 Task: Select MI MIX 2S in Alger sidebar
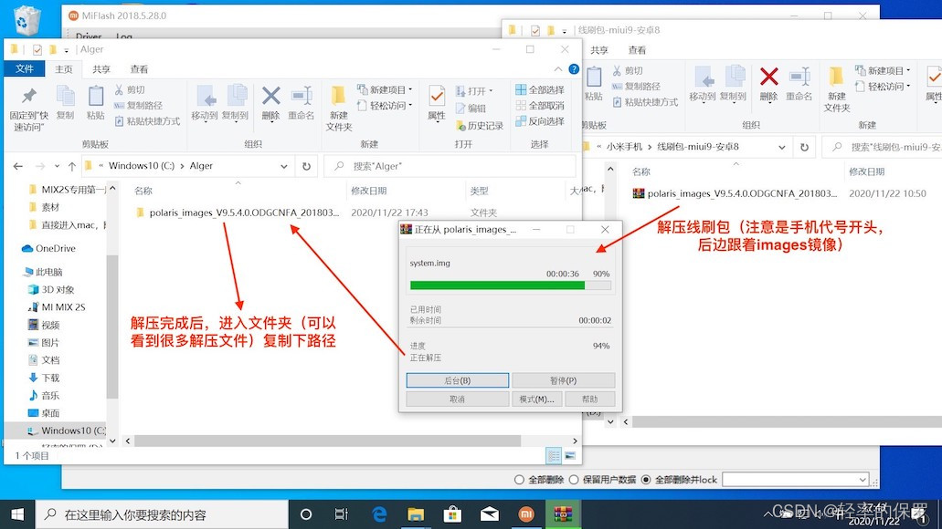coord(57,307)
